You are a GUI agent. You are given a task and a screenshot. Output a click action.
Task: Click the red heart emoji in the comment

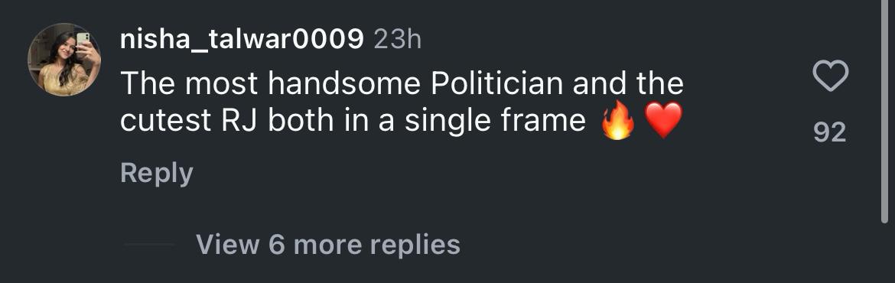point(663,121)
